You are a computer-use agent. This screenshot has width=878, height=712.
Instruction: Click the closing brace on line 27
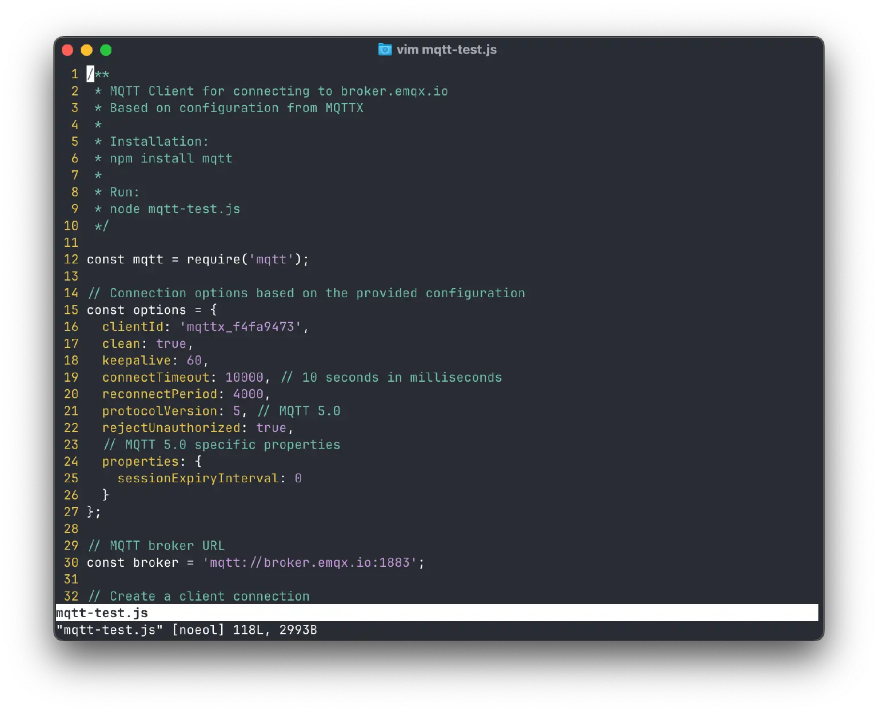click(90, 512)
